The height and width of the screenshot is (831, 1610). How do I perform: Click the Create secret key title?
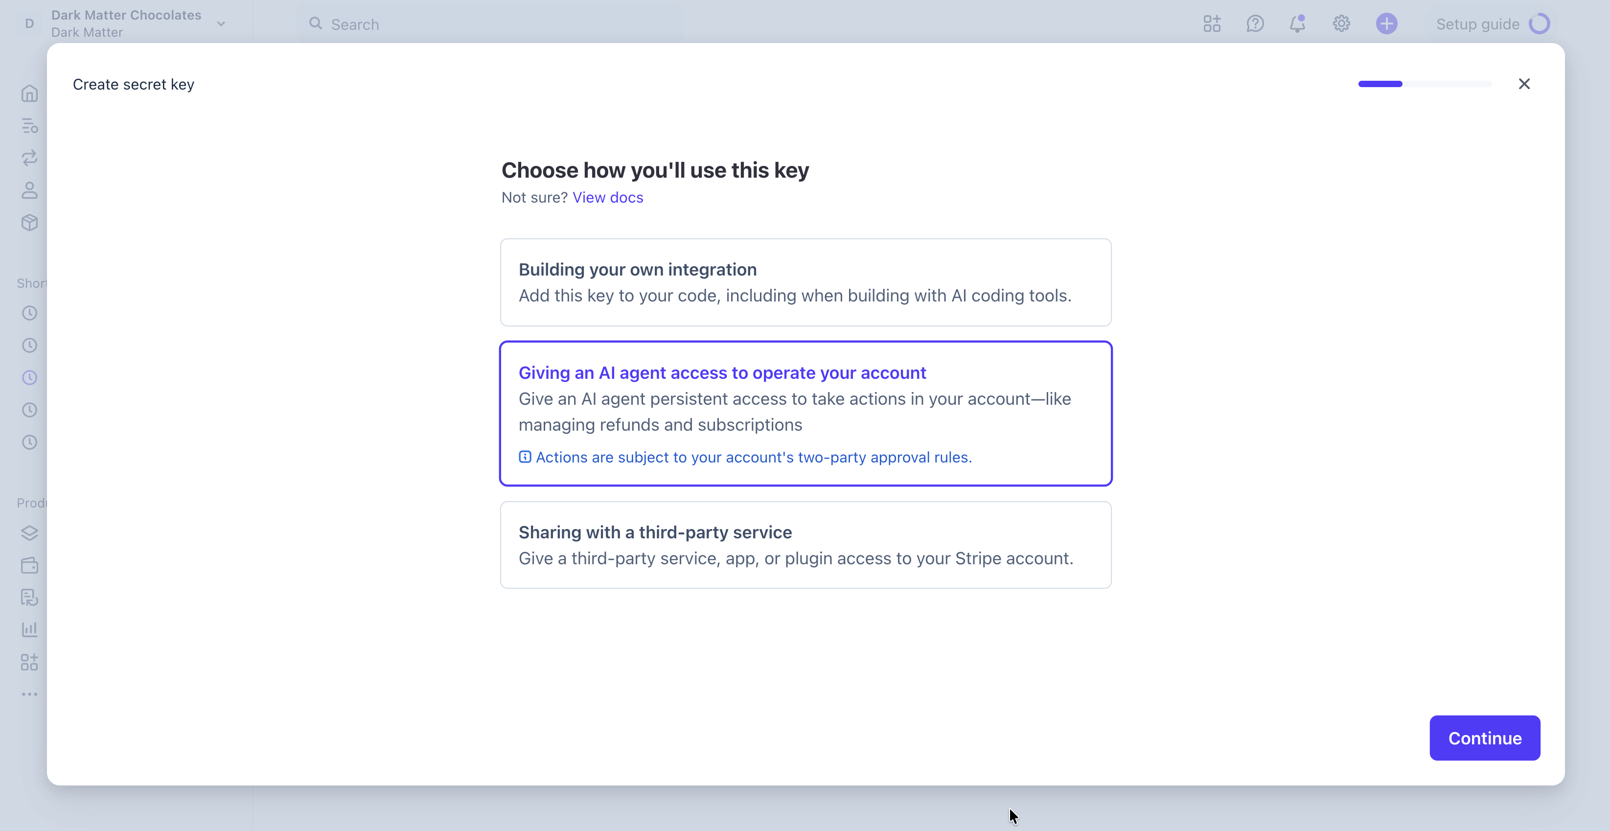point(133,84)
